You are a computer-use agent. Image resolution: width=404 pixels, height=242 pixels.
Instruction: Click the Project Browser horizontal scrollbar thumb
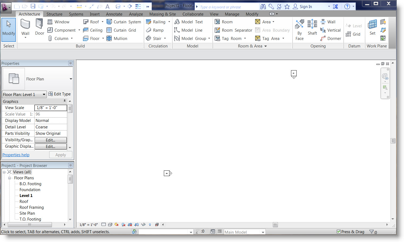point(29,225)
